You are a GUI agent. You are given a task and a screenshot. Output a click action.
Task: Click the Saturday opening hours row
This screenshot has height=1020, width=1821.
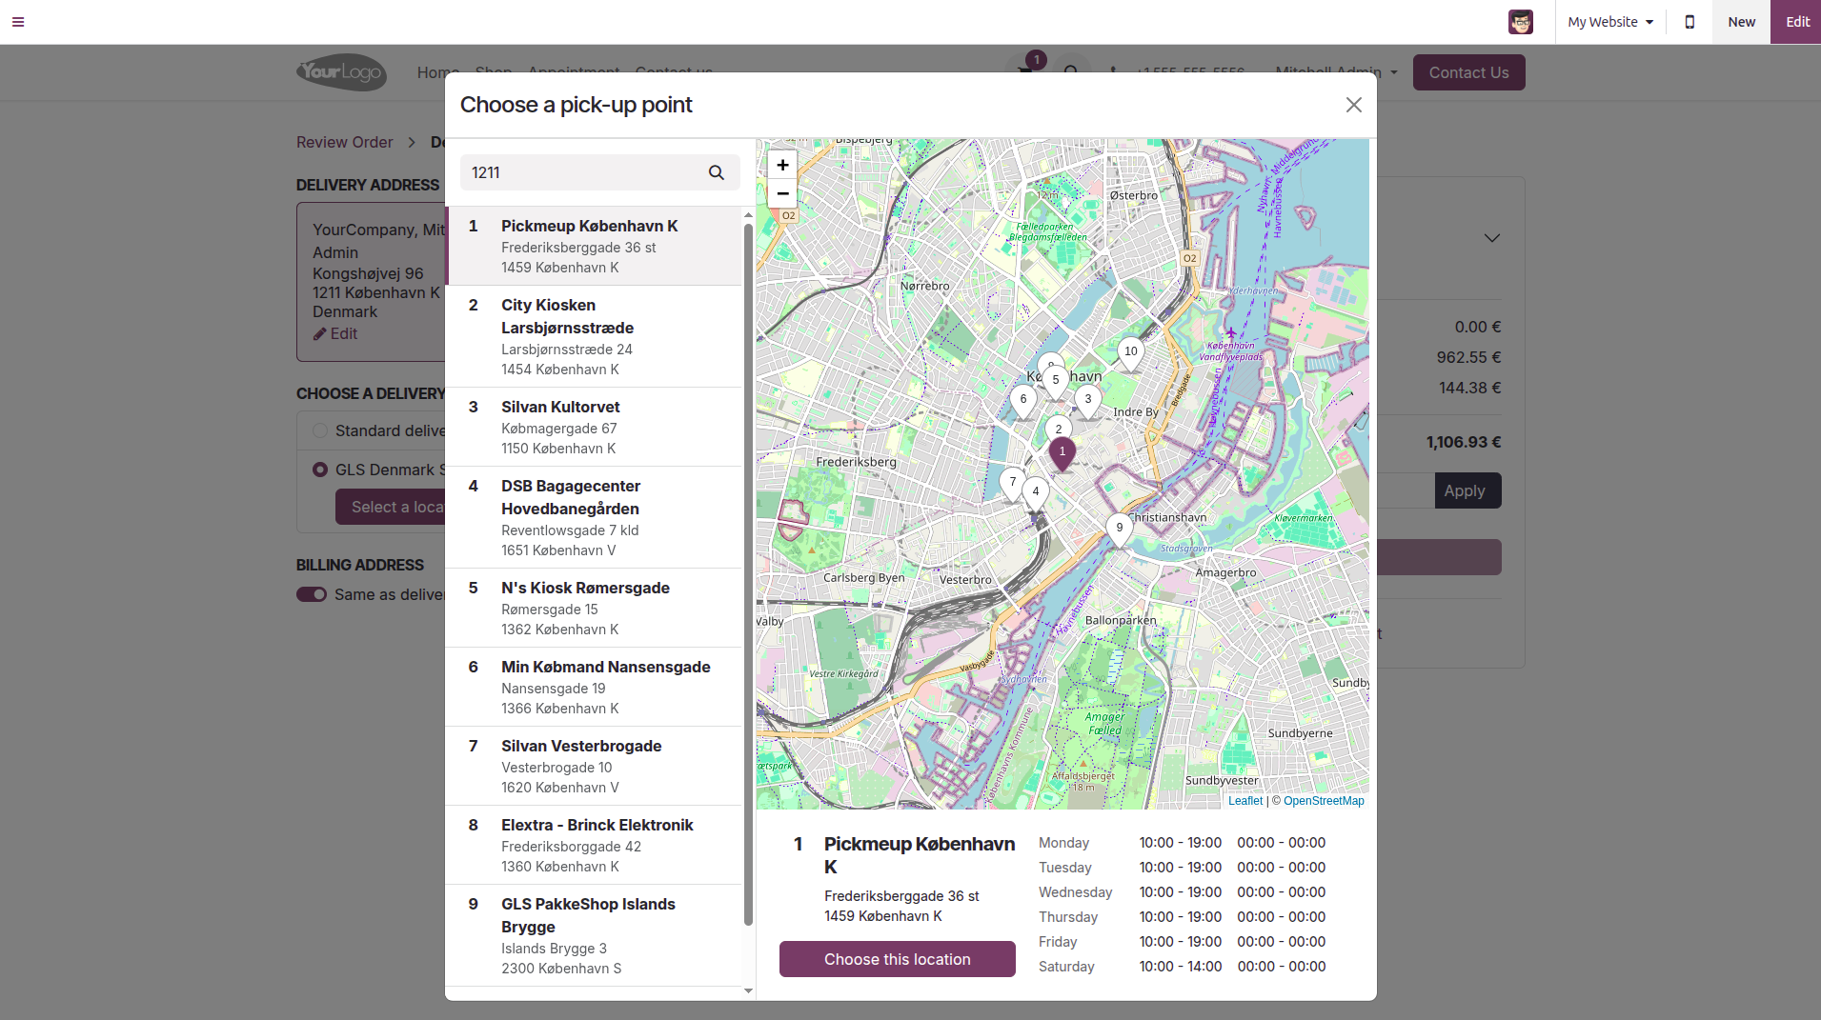(1183, 967)
